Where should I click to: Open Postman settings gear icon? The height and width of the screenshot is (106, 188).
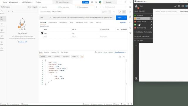point(92,2)
